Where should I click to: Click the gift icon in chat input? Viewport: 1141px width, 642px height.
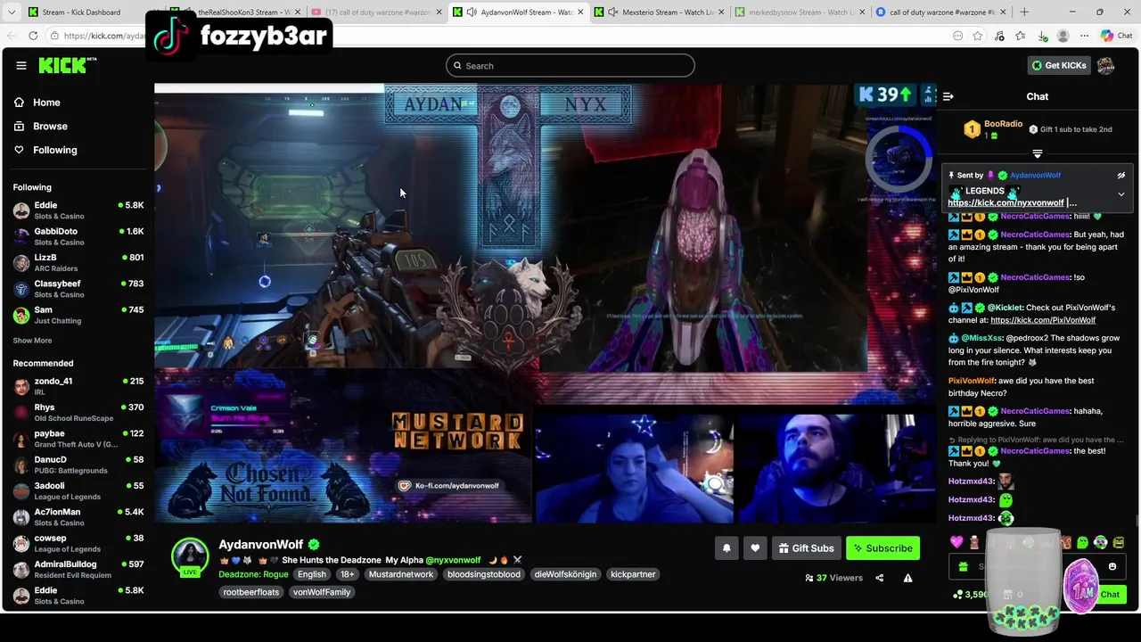point(963,566)
